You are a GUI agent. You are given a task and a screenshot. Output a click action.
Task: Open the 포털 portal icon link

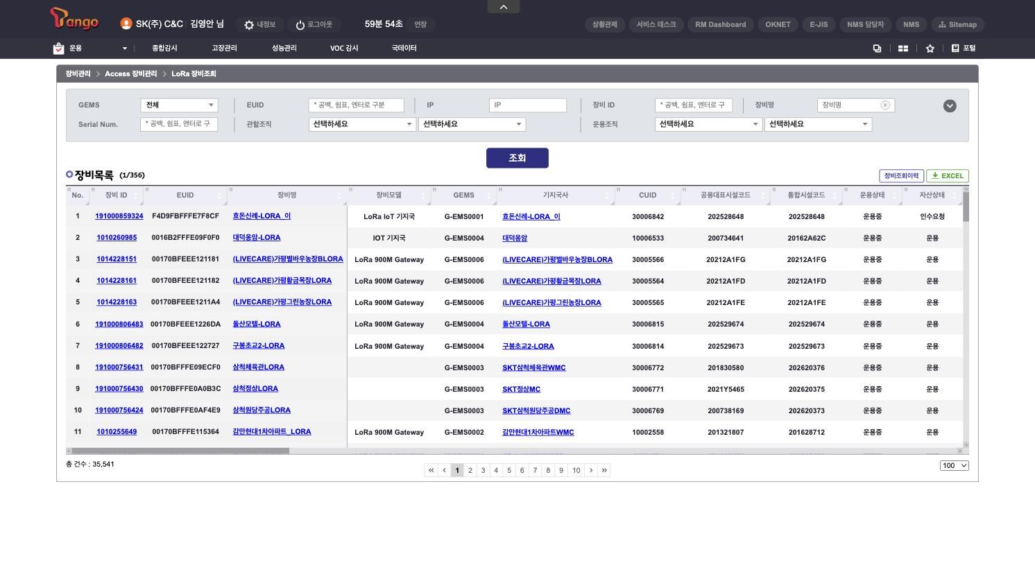pos(963,49)
